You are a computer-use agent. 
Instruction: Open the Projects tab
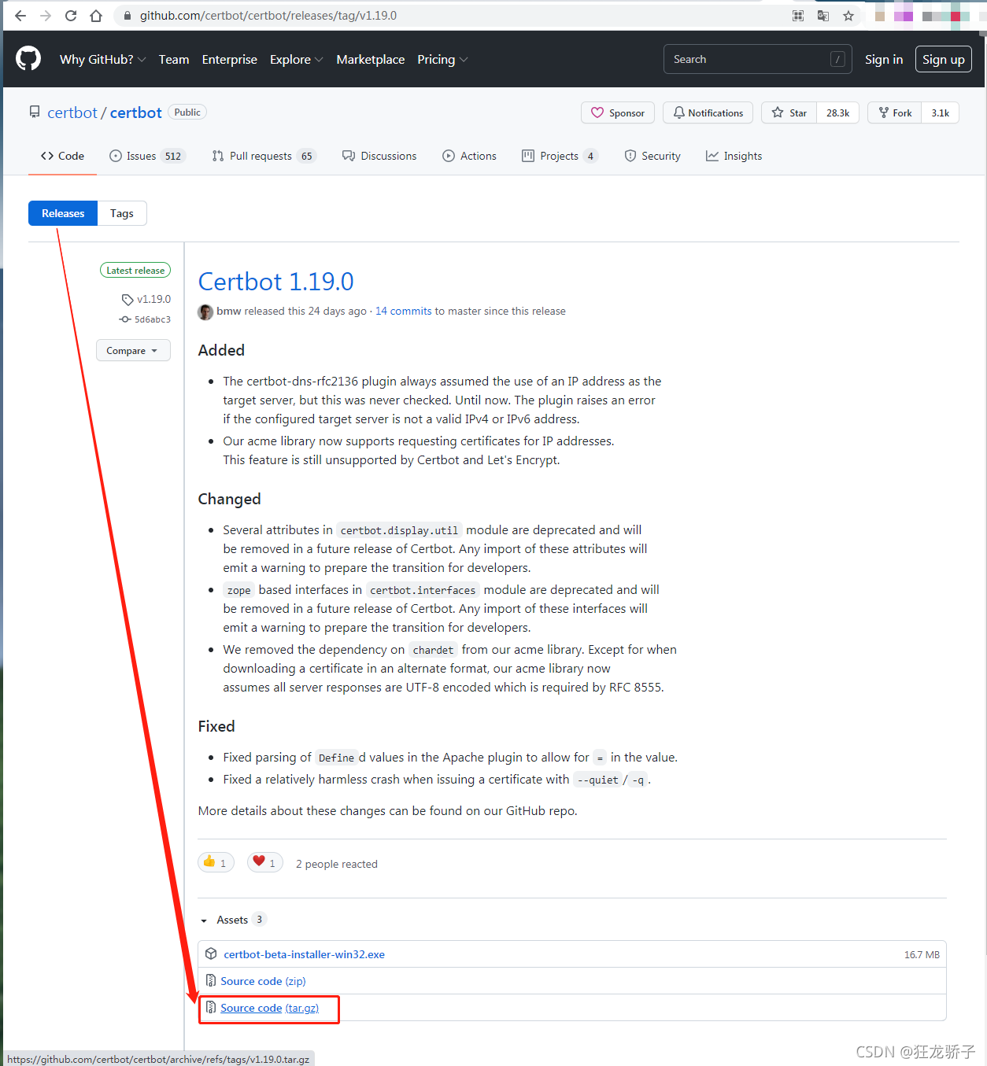point(560,156)
